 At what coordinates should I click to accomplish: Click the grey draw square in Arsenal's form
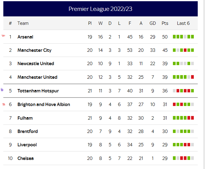(x=185, y=37)
